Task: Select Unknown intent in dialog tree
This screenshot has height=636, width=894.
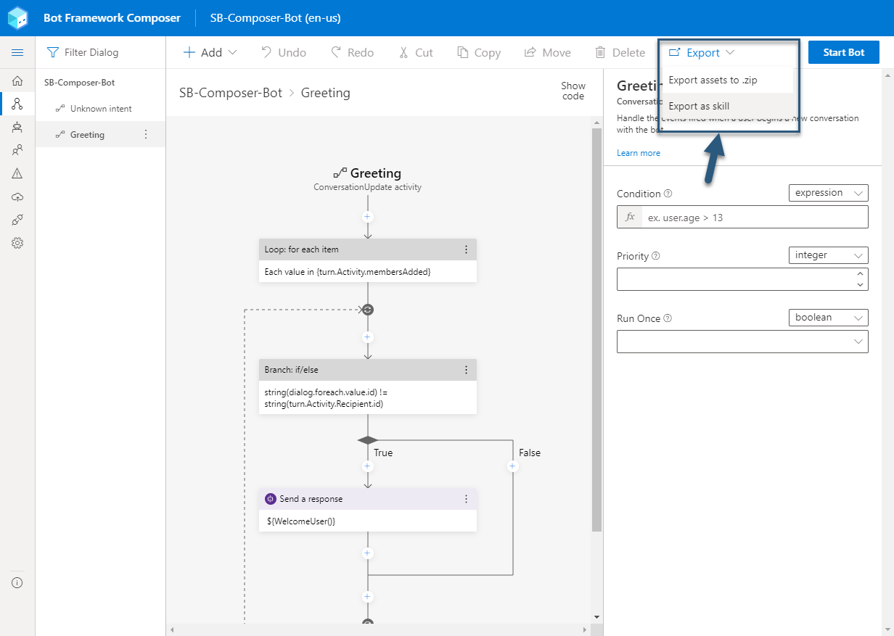Action: (x=100, y=109)
